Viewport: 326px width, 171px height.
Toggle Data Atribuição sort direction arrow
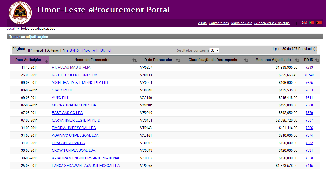(x=47, y=61)
